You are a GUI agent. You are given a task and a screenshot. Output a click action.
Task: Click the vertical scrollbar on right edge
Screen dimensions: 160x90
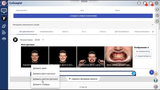pos(159,27)
